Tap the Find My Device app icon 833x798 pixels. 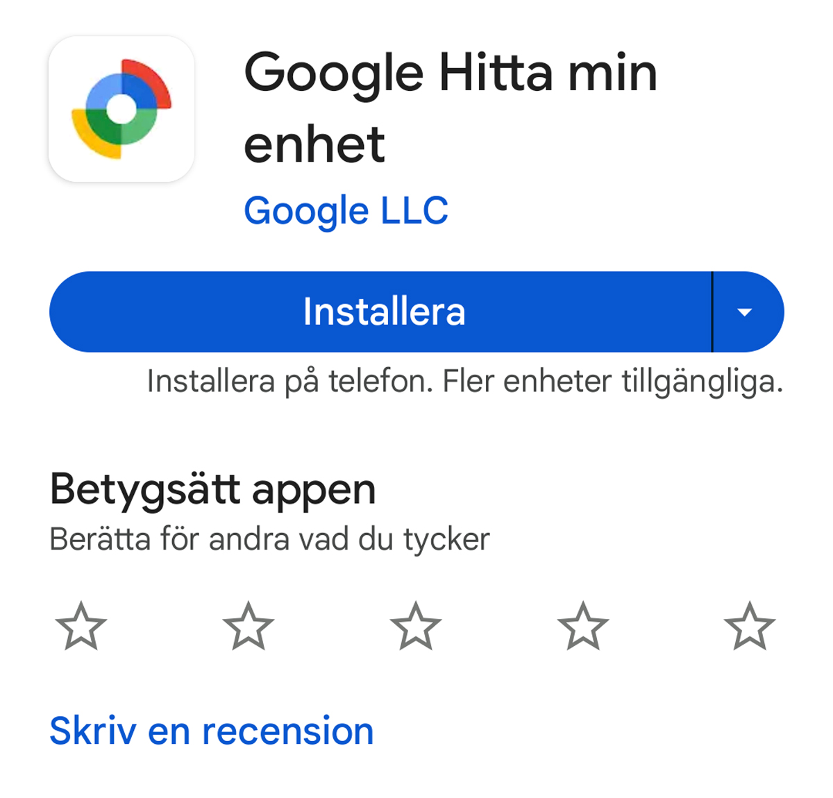coord(121,109)
